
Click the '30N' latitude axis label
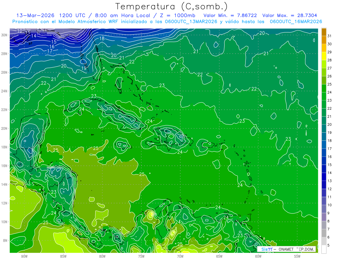click(x=4, y=35)
